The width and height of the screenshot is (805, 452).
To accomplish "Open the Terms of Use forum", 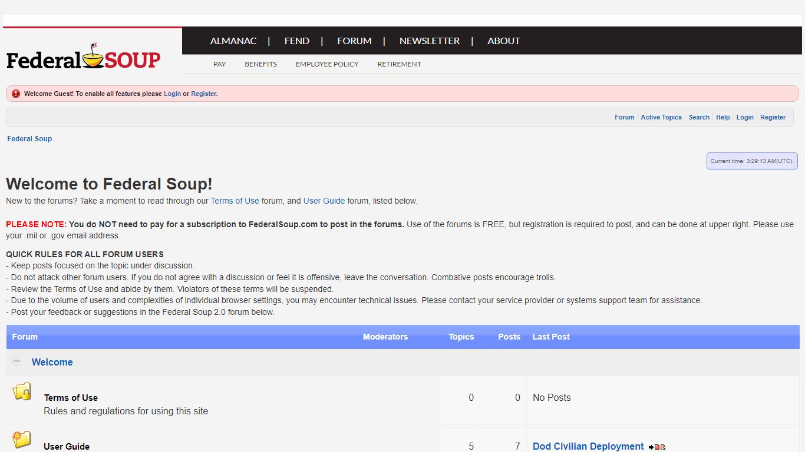I will (x=71, y=398).
